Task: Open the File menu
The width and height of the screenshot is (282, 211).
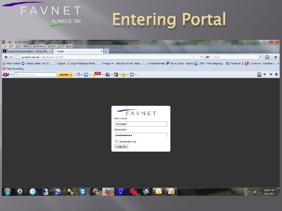Action: pos(5,46)
